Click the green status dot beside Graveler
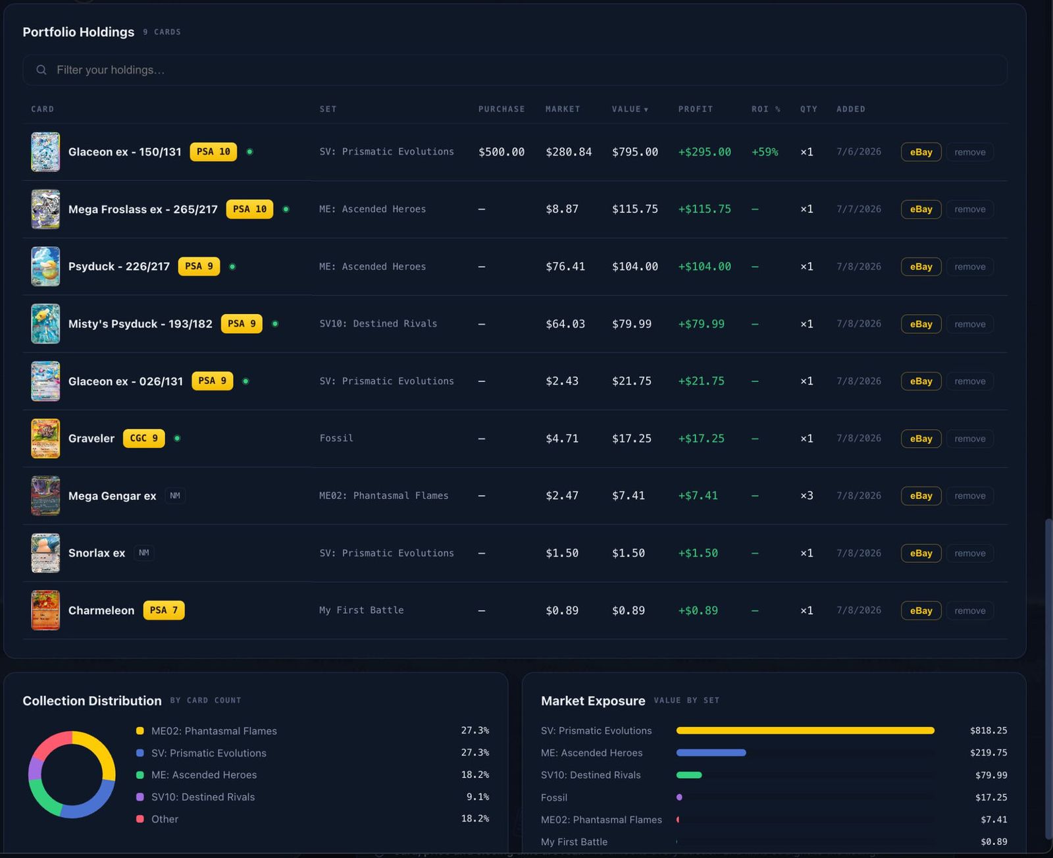1053x858 pixels. tap(177, 438)
